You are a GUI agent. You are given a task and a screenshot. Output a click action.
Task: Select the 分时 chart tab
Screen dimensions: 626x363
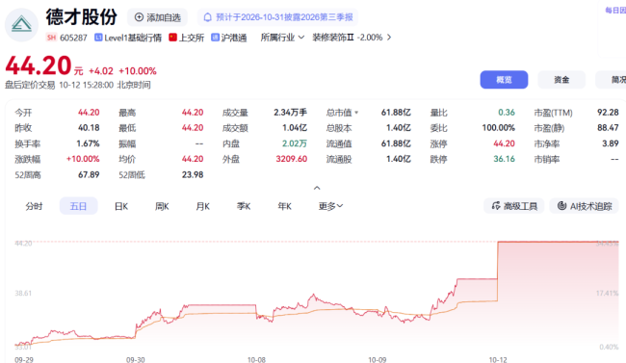pos(34,206)
